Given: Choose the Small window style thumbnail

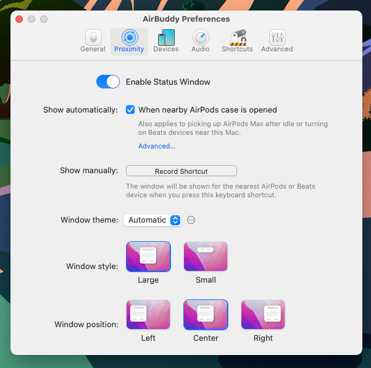Looking at the screenshot, I should [x=206, y=257].
